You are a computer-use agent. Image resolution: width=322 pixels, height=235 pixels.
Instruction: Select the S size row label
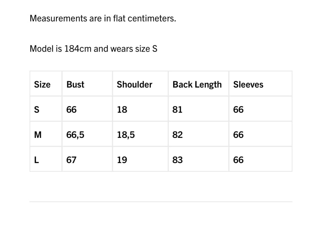[37, 110]
